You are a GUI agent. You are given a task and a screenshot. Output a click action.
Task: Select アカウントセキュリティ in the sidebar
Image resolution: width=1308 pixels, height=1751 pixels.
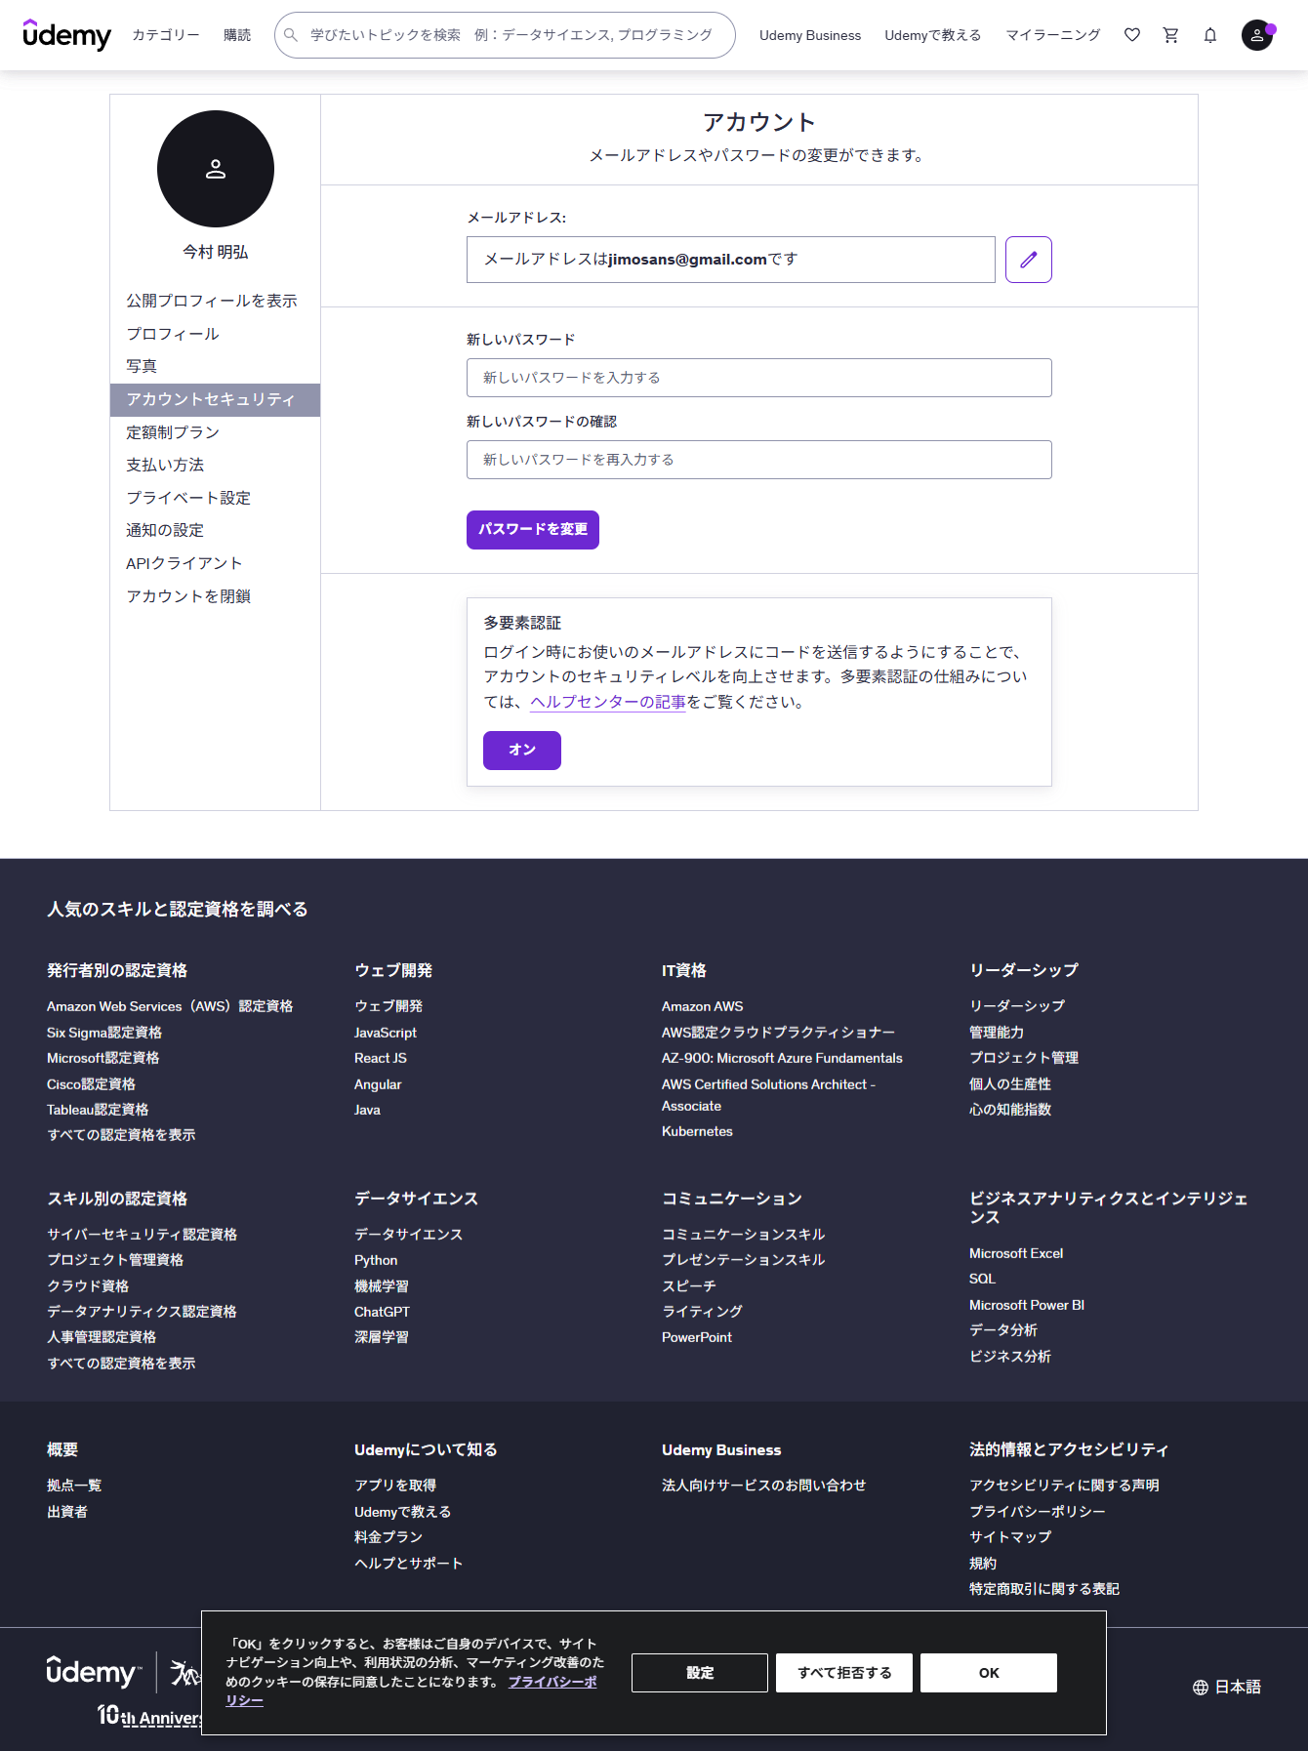tap(211, 399)
